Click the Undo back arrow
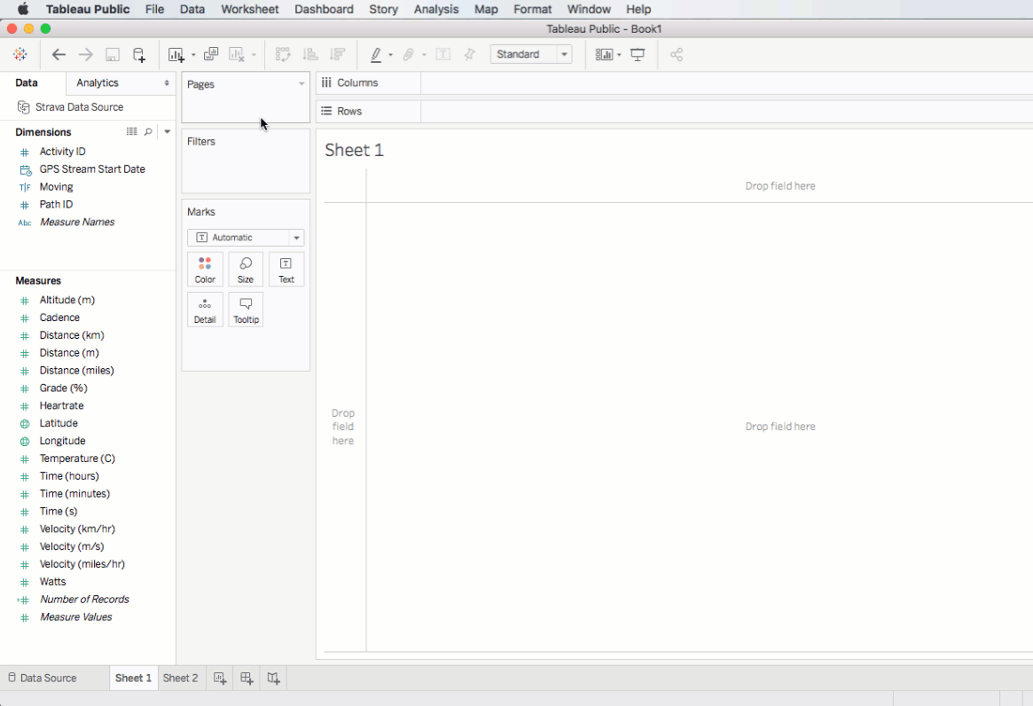The width and height of the screenshot is (1033, 706). [59, 55]
